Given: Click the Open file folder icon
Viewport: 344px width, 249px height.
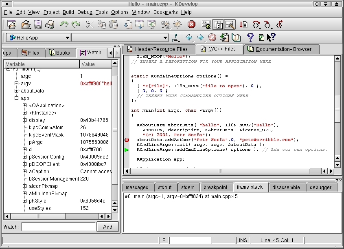Looking at the screenshot, I should 25,24.
